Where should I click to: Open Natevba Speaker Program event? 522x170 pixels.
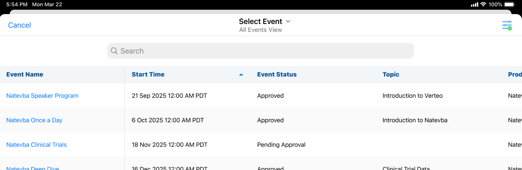coord(42,96)
